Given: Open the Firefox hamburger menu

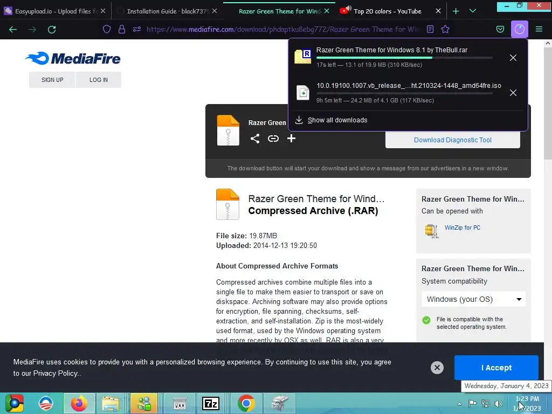Looking at the screenshot, I should coord(539,29).
